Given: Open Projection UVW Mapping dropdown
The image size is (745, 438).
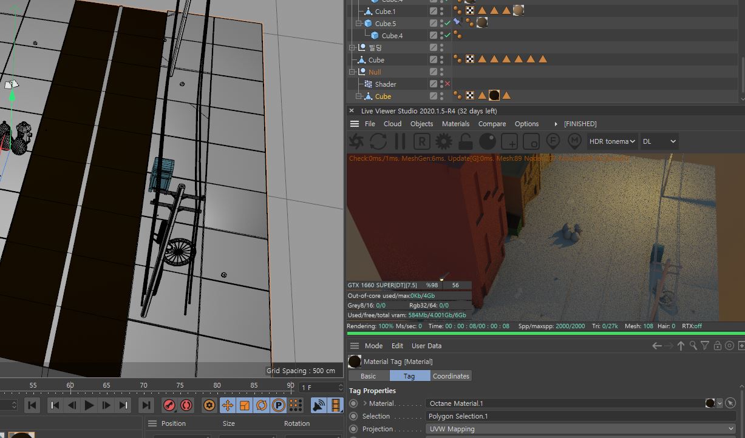Looking at the screenshot, I should pos(580,429).
